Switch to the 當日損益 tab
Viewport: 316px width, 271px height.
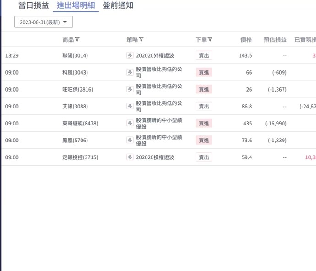click(x=33, y=5)
